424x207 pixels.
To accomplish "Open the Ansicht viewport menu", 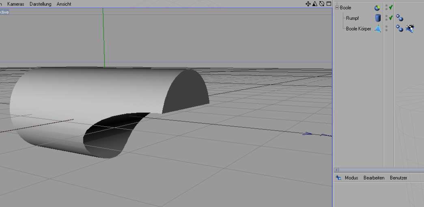I will coord(64,4).
